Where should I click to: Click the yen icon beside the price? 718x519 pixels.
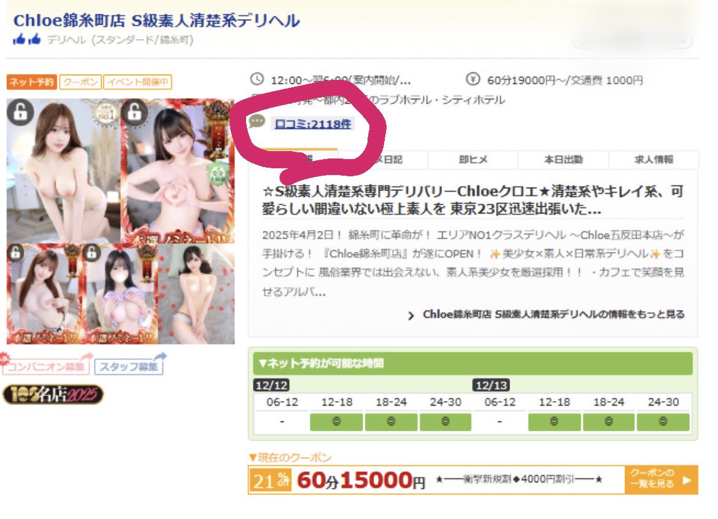click(x=472, y=79)
